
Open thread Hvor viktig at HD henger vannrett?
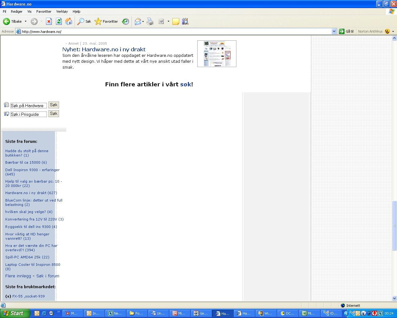point(27,236)
